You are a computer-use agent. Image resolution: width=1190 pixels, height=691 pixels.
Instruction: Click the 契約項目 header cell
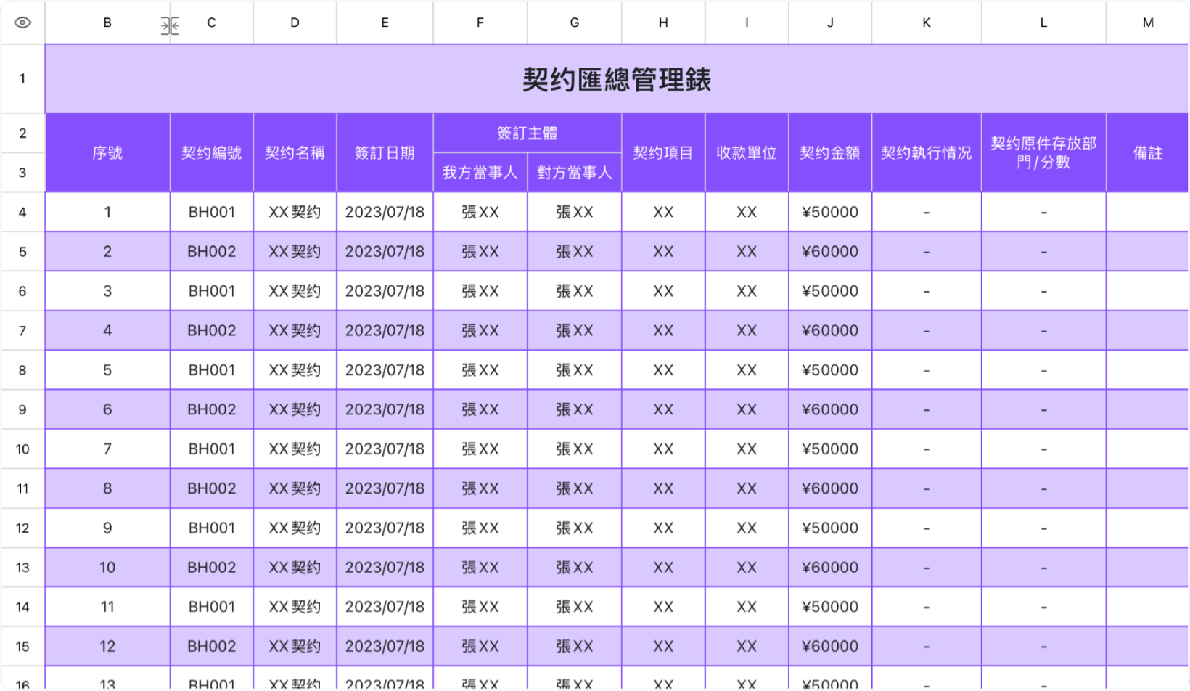pyautogui.click(x=663, y=152)
